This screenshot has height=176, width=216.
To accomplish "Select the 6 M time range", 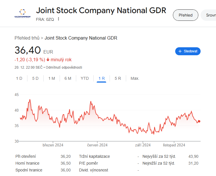I will [x=68, y=78].
